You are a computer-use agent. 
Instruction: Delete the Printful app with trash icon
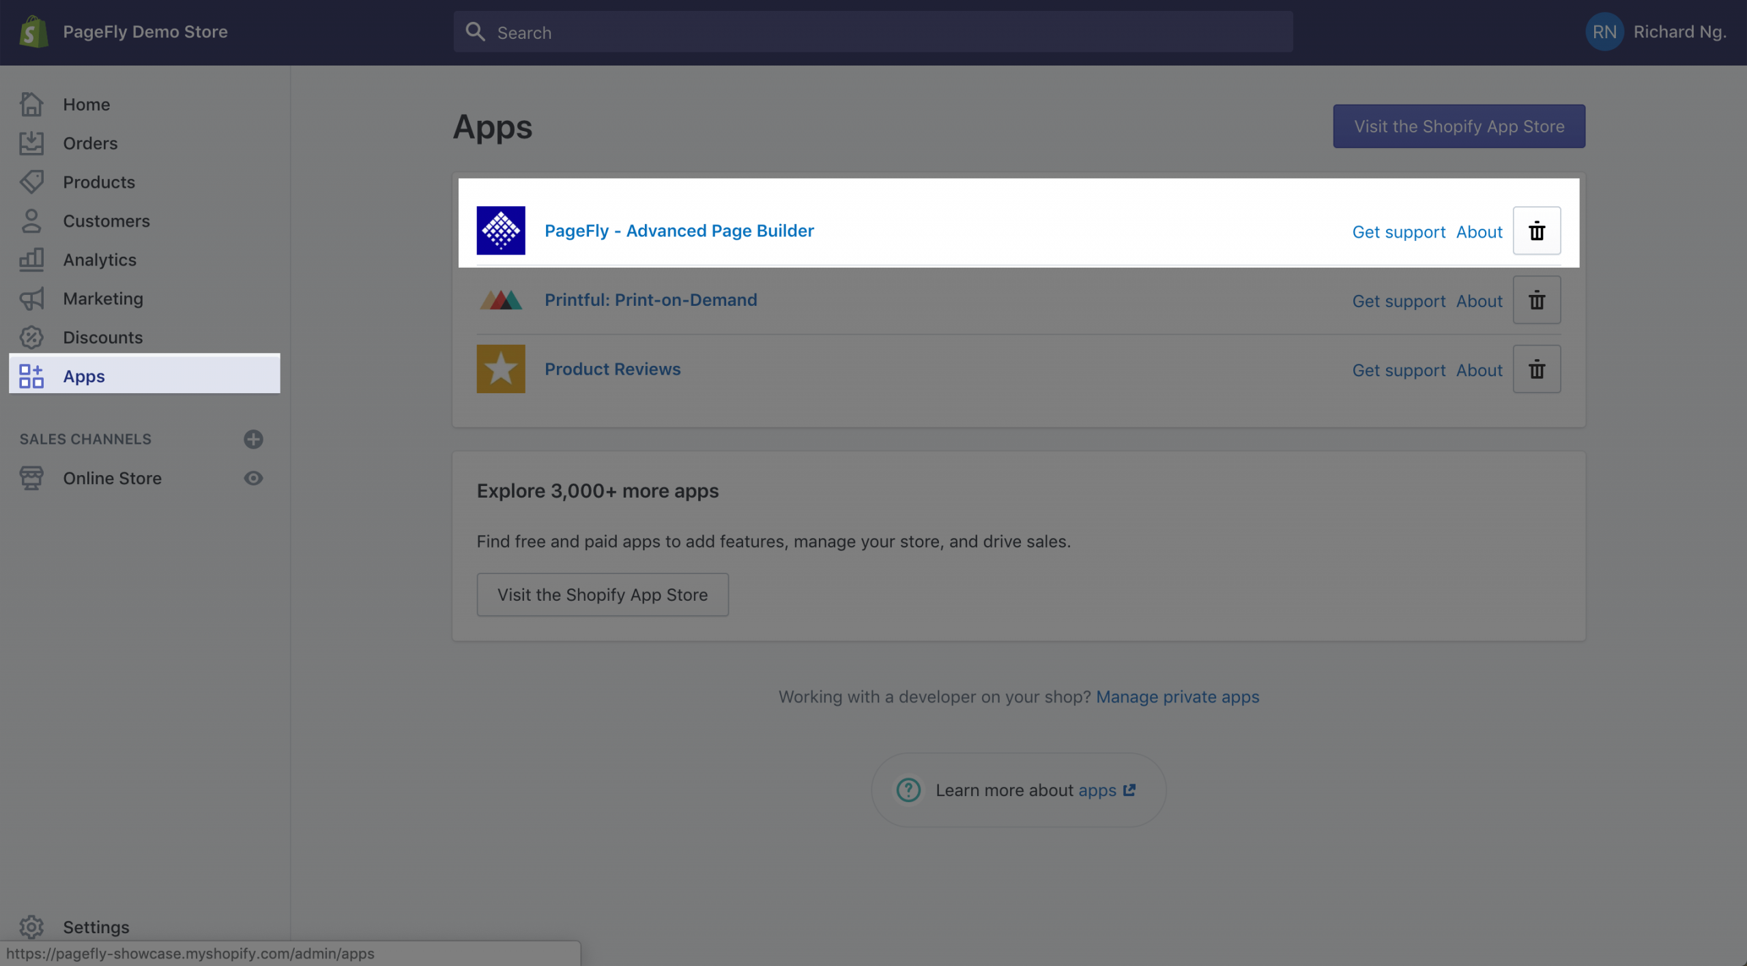pyautogui.click(x=1537, y=300)
